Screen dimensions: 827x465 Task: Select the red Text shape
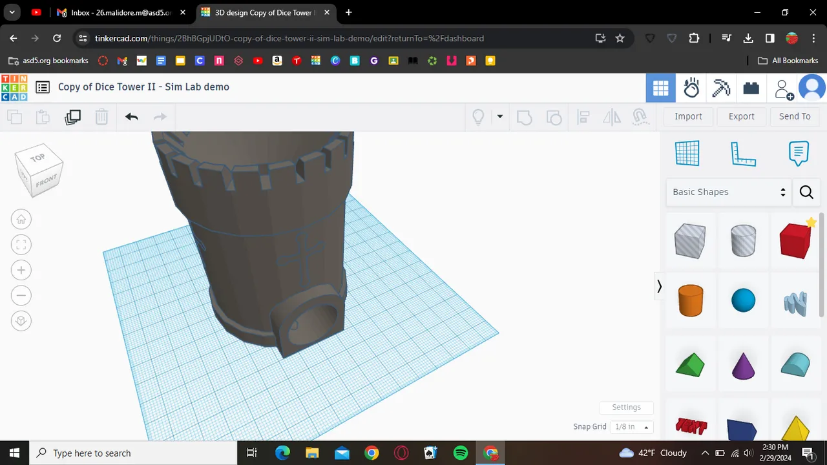click(690, 426)
